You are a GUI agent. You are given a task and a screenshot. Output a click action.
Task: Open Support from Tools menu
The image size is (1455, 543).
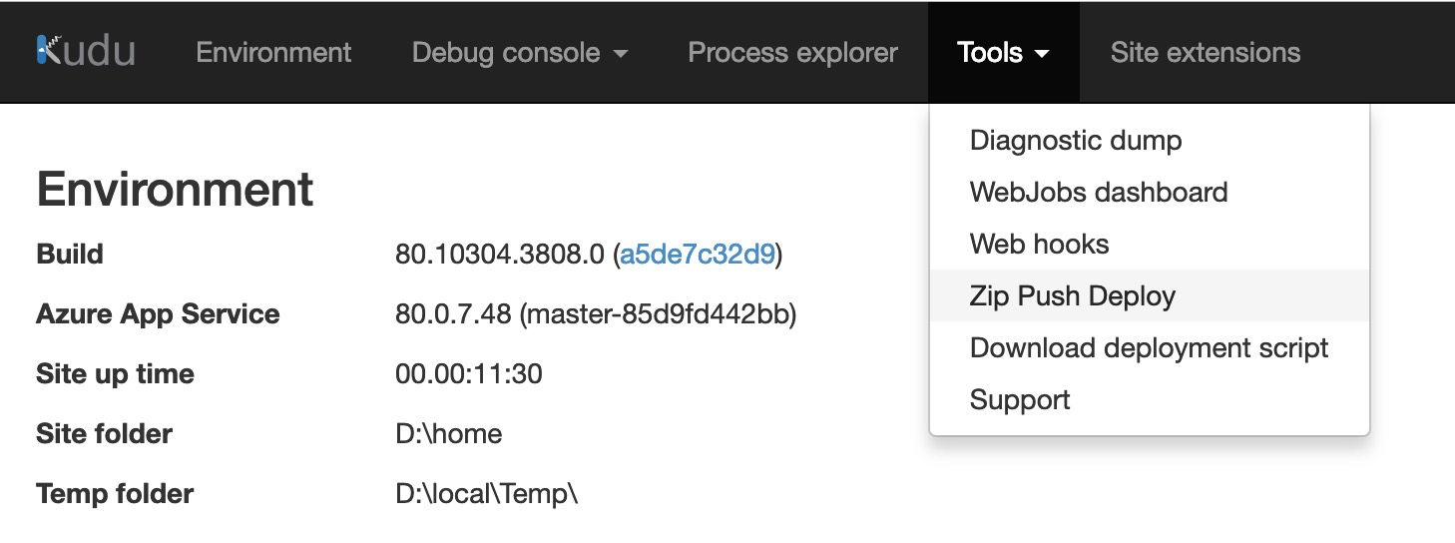click(x=1020, y=400)
